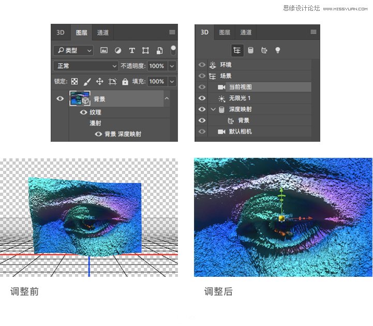Click the lock all padlock icon
This screenshot has width=373, height=326.
[x=125, y=82]
